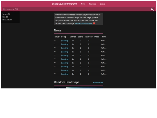Open the Osaka Salmon University! home link

tap(64, 4)
